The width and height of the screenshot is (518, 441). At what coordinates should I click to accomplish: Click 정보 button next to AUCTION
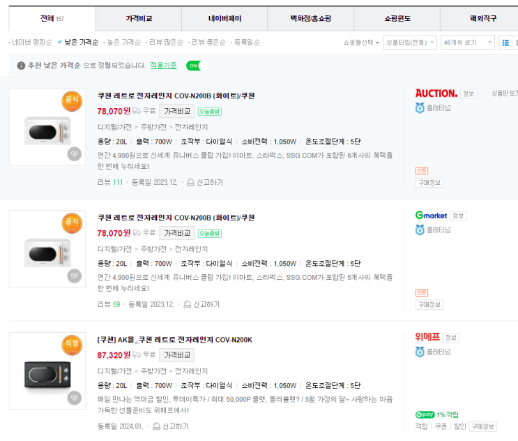[469, 94]
